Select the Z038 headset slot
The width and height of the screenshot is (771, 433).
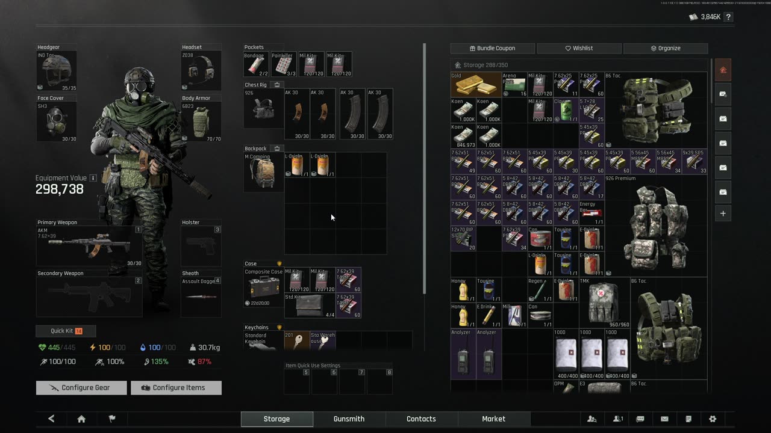coord(201,71)
